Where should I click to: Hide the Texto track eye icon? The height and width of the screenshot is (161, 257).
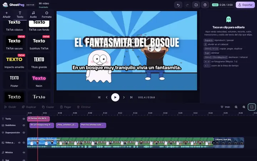[24, 119]
